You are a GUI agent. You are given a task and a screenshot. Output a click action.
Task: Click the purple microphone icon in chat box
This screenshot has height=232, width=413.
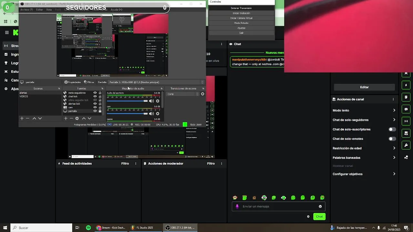coord(237,207)
